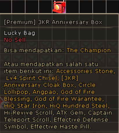Click the Bisa mendapatkan label
Viewport: 119px width, 133px height.
[34, 50]
